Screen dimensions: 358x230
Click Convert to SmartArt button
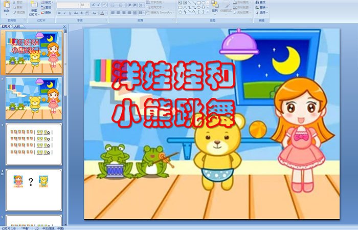(x=160, y=12)
